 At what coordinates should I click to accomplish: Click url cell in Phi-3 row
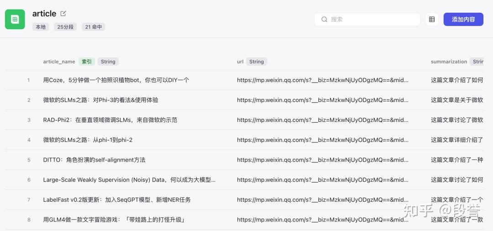(323, 100)
